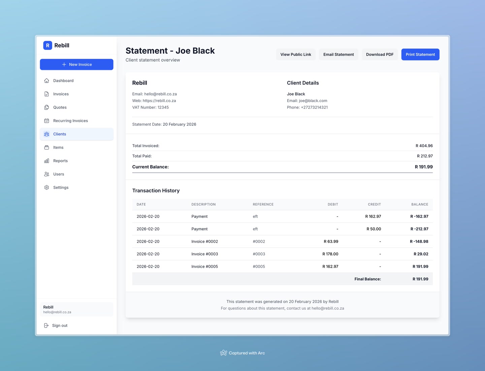Click the Recurring Invoices calendar icon

tap(47, 121)
